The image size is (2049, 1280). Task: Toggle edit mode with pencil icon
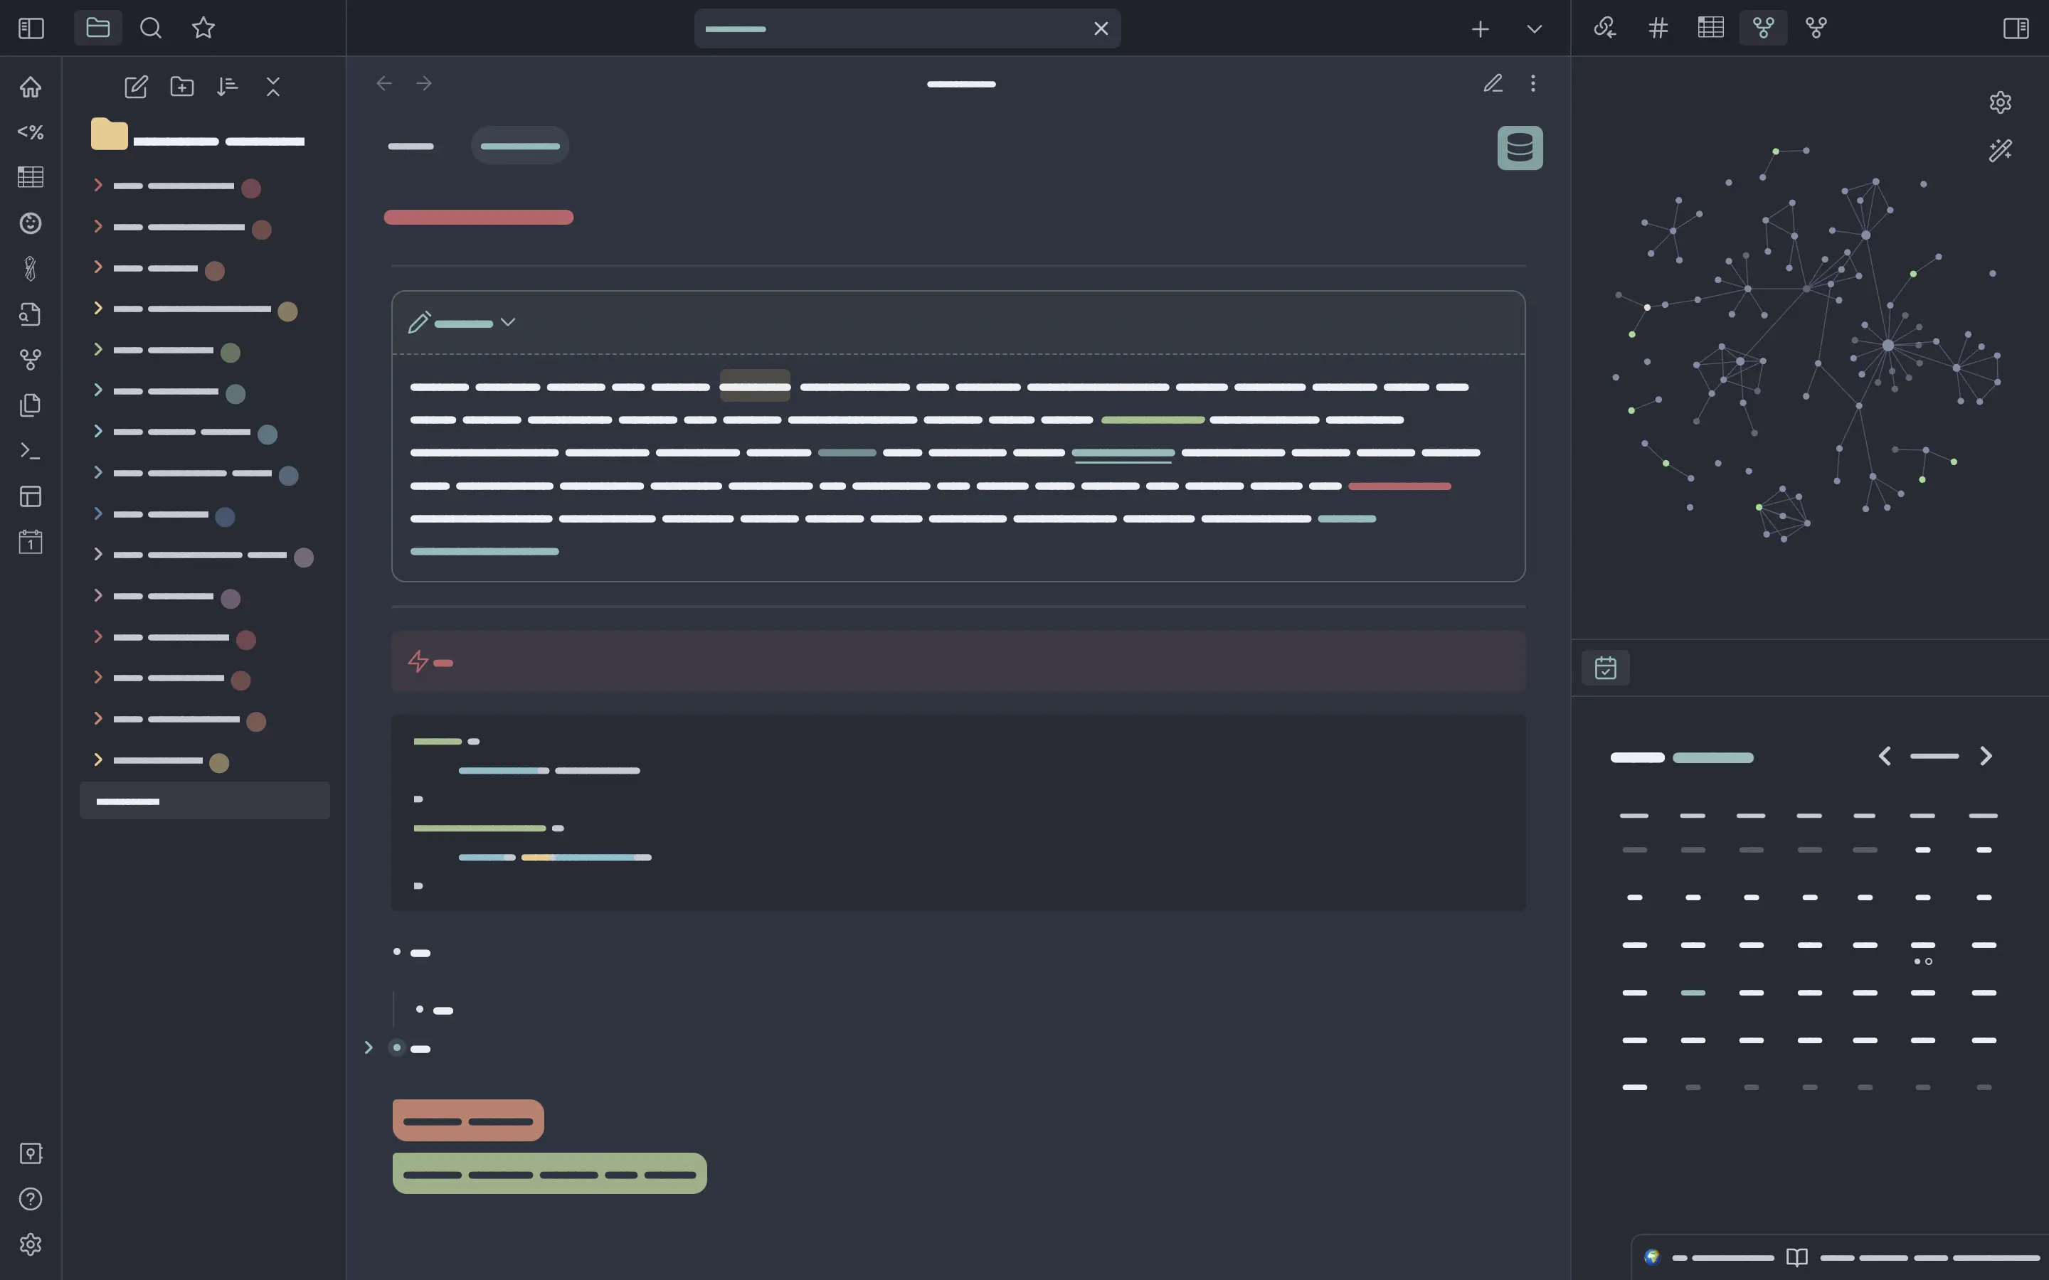[x=1493, y=83]
